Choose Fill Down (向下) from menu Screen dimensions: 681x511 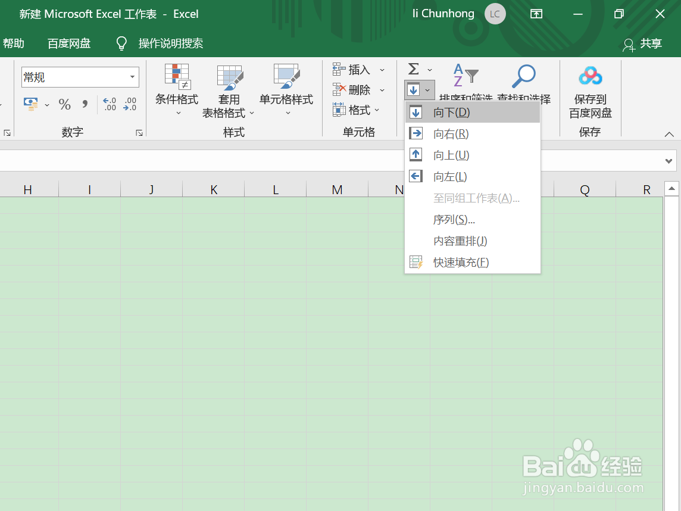473,113
